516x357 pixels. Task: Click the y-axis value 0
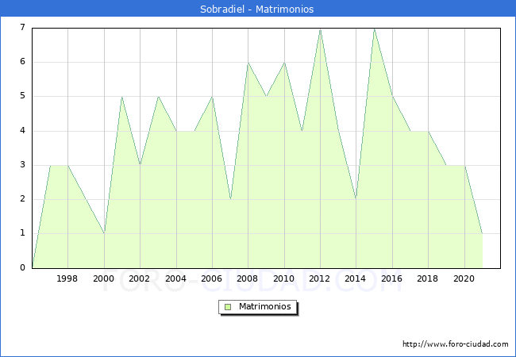click(x=22, y=267)
